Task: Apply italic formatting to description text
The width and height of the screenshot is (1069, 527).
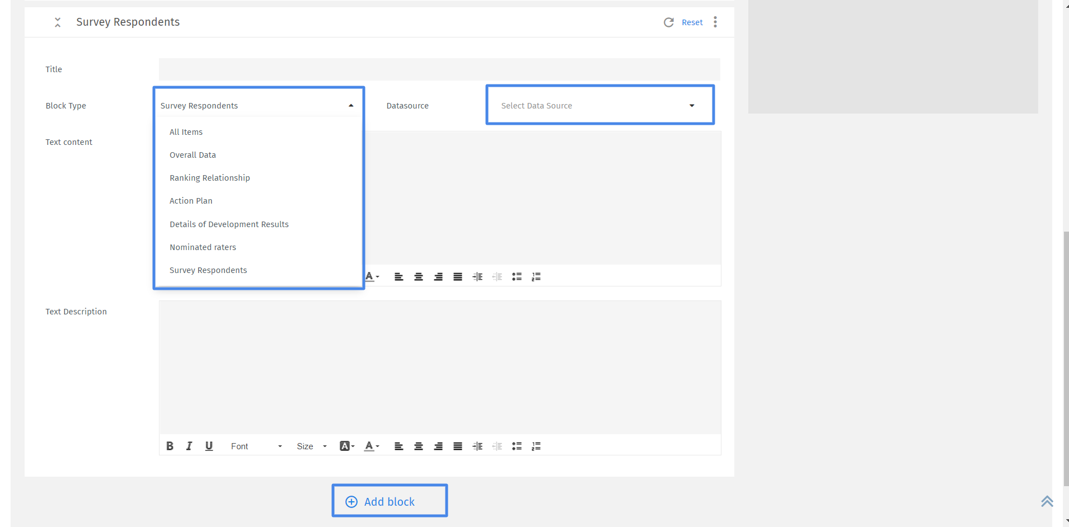Action: point(189,446)
